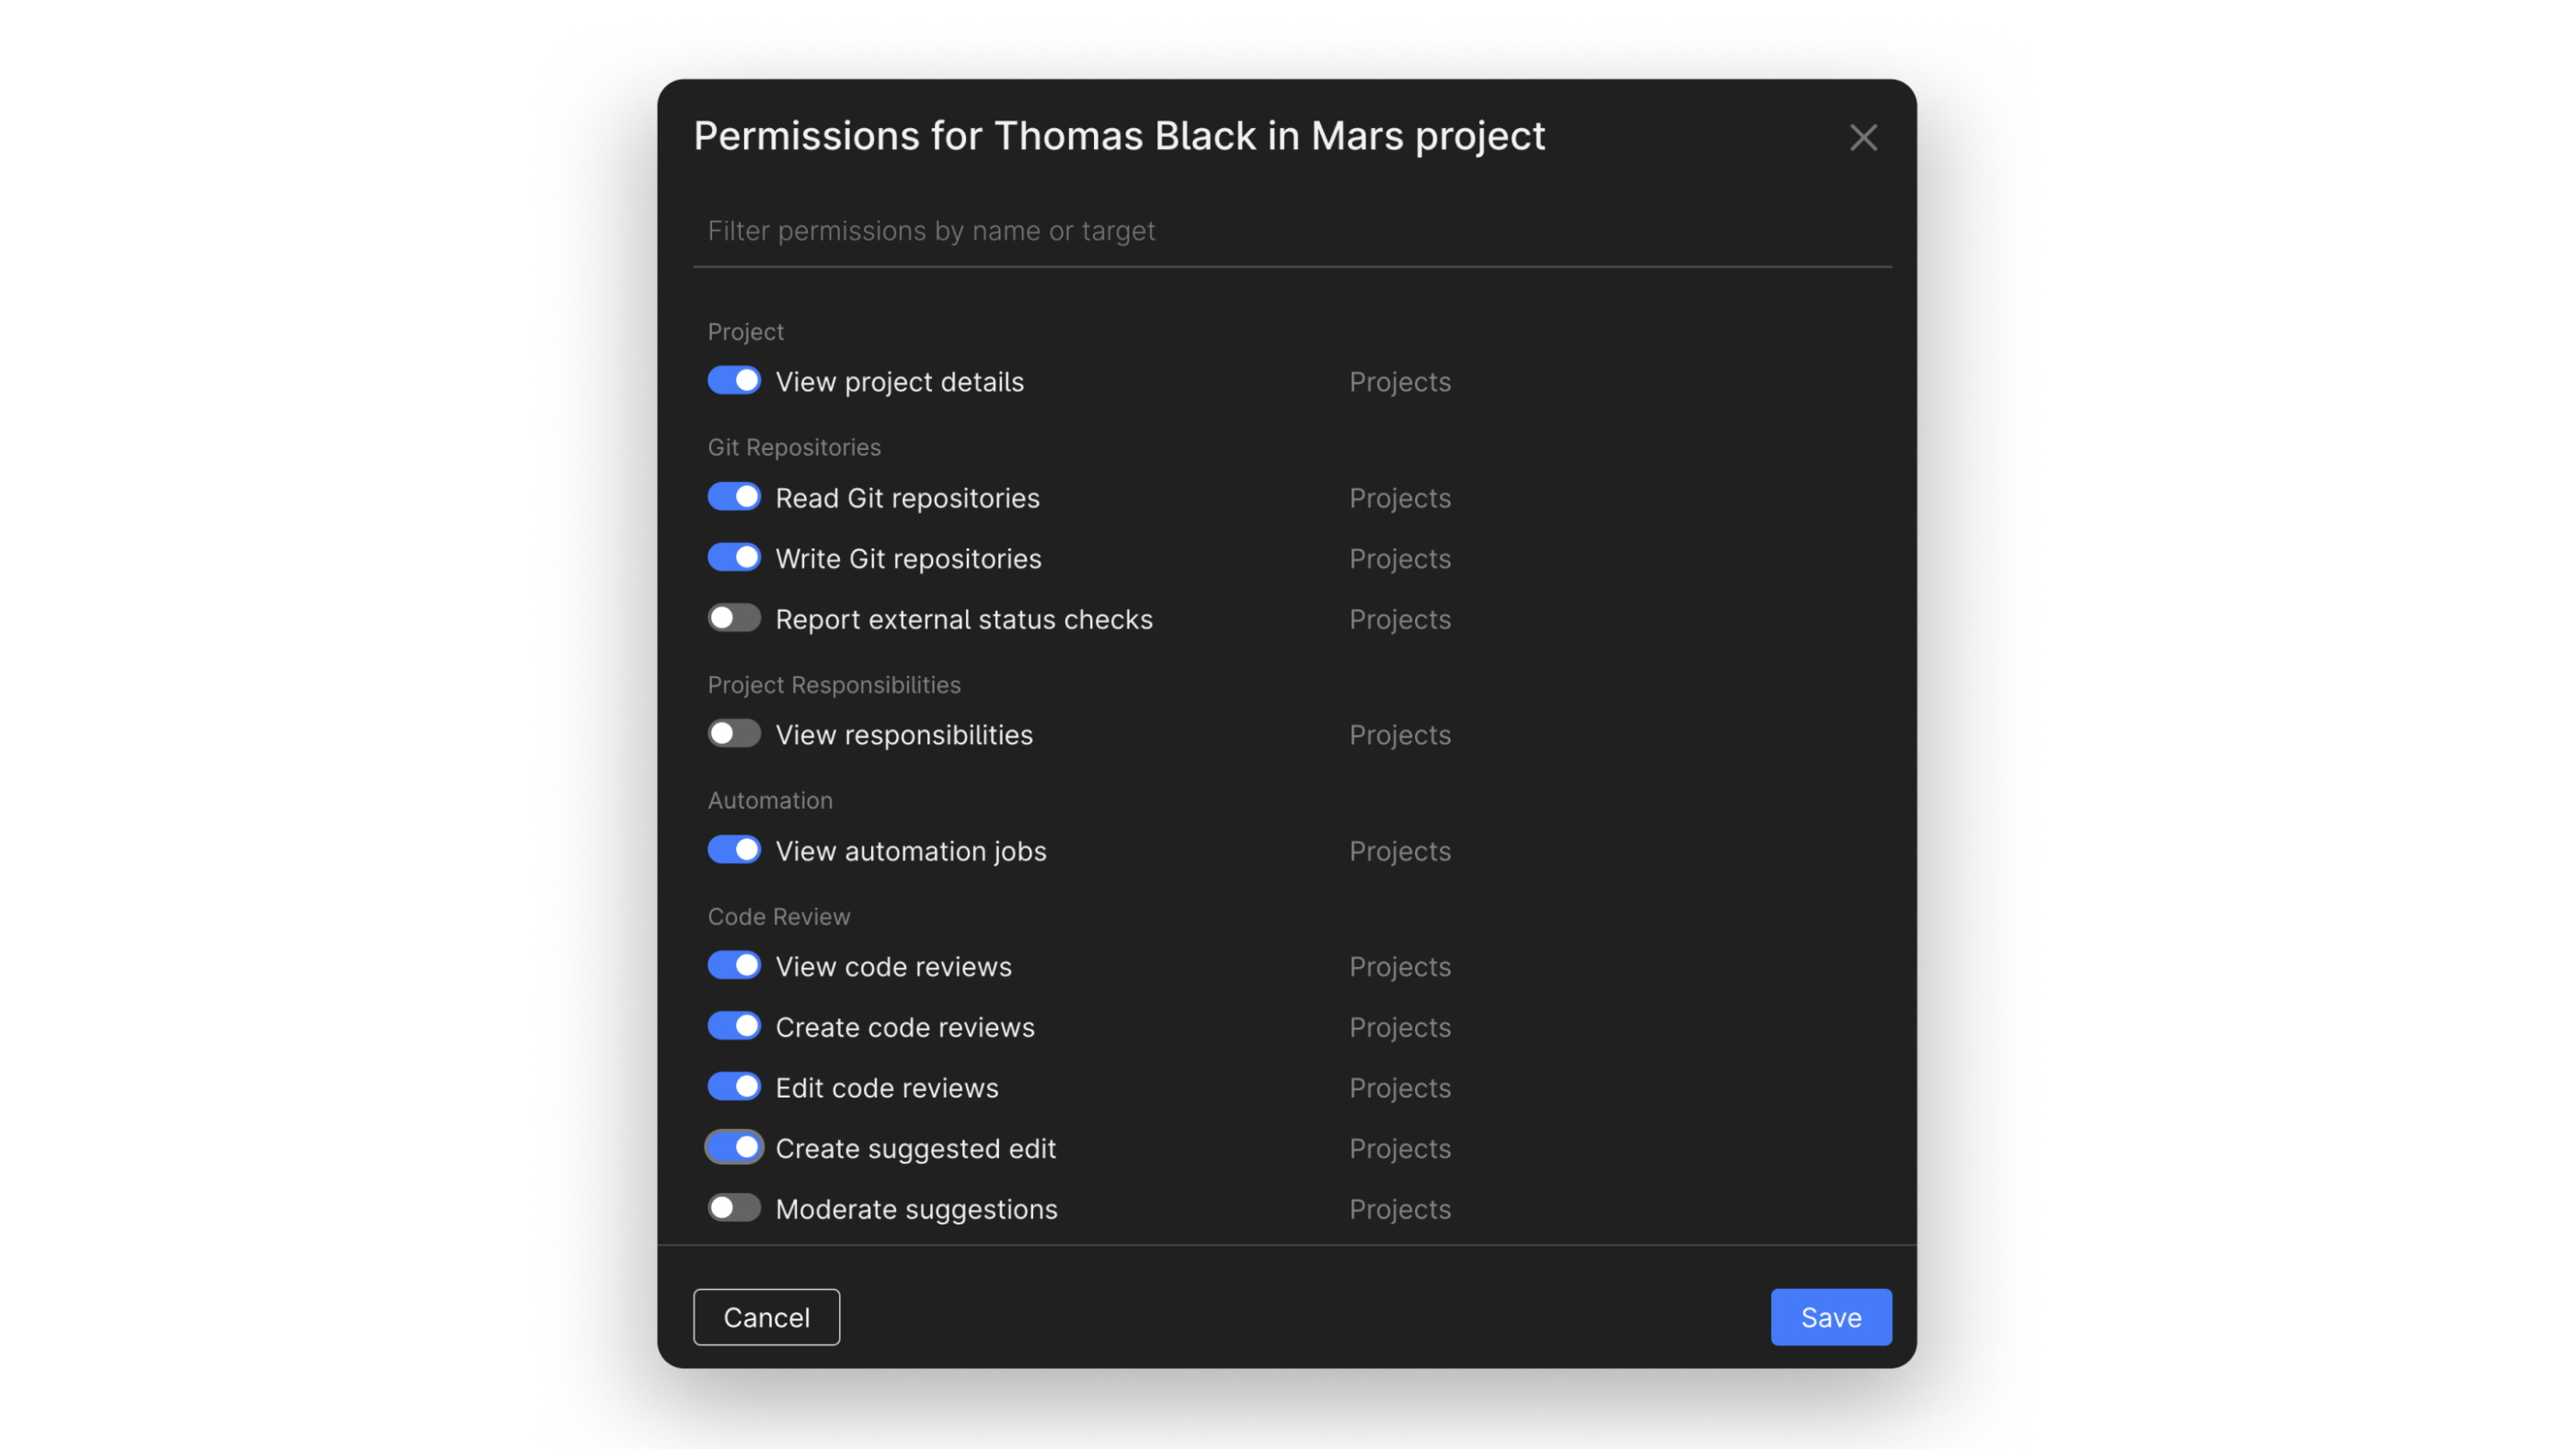
Task: Turn off Create code reviews toggle
Action: point(734,1026)
